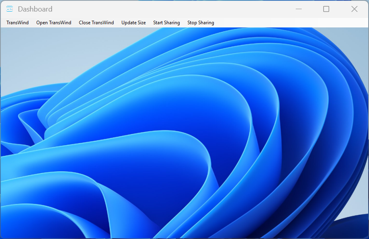Choose Close TransWind in the menu bar
The height and width of the screenshot is (239, 369).
click(96, 23)
